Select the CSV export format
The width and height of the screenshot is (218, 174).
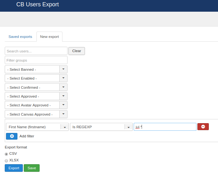tap(6, 154)
